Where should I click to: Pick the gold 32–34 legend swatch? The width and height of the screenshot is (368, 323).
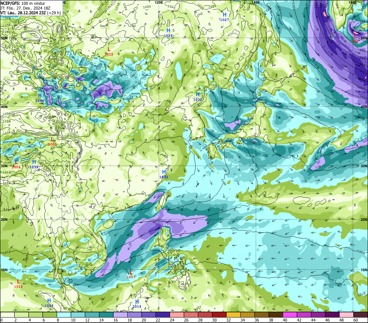click(x=233, y=315)
